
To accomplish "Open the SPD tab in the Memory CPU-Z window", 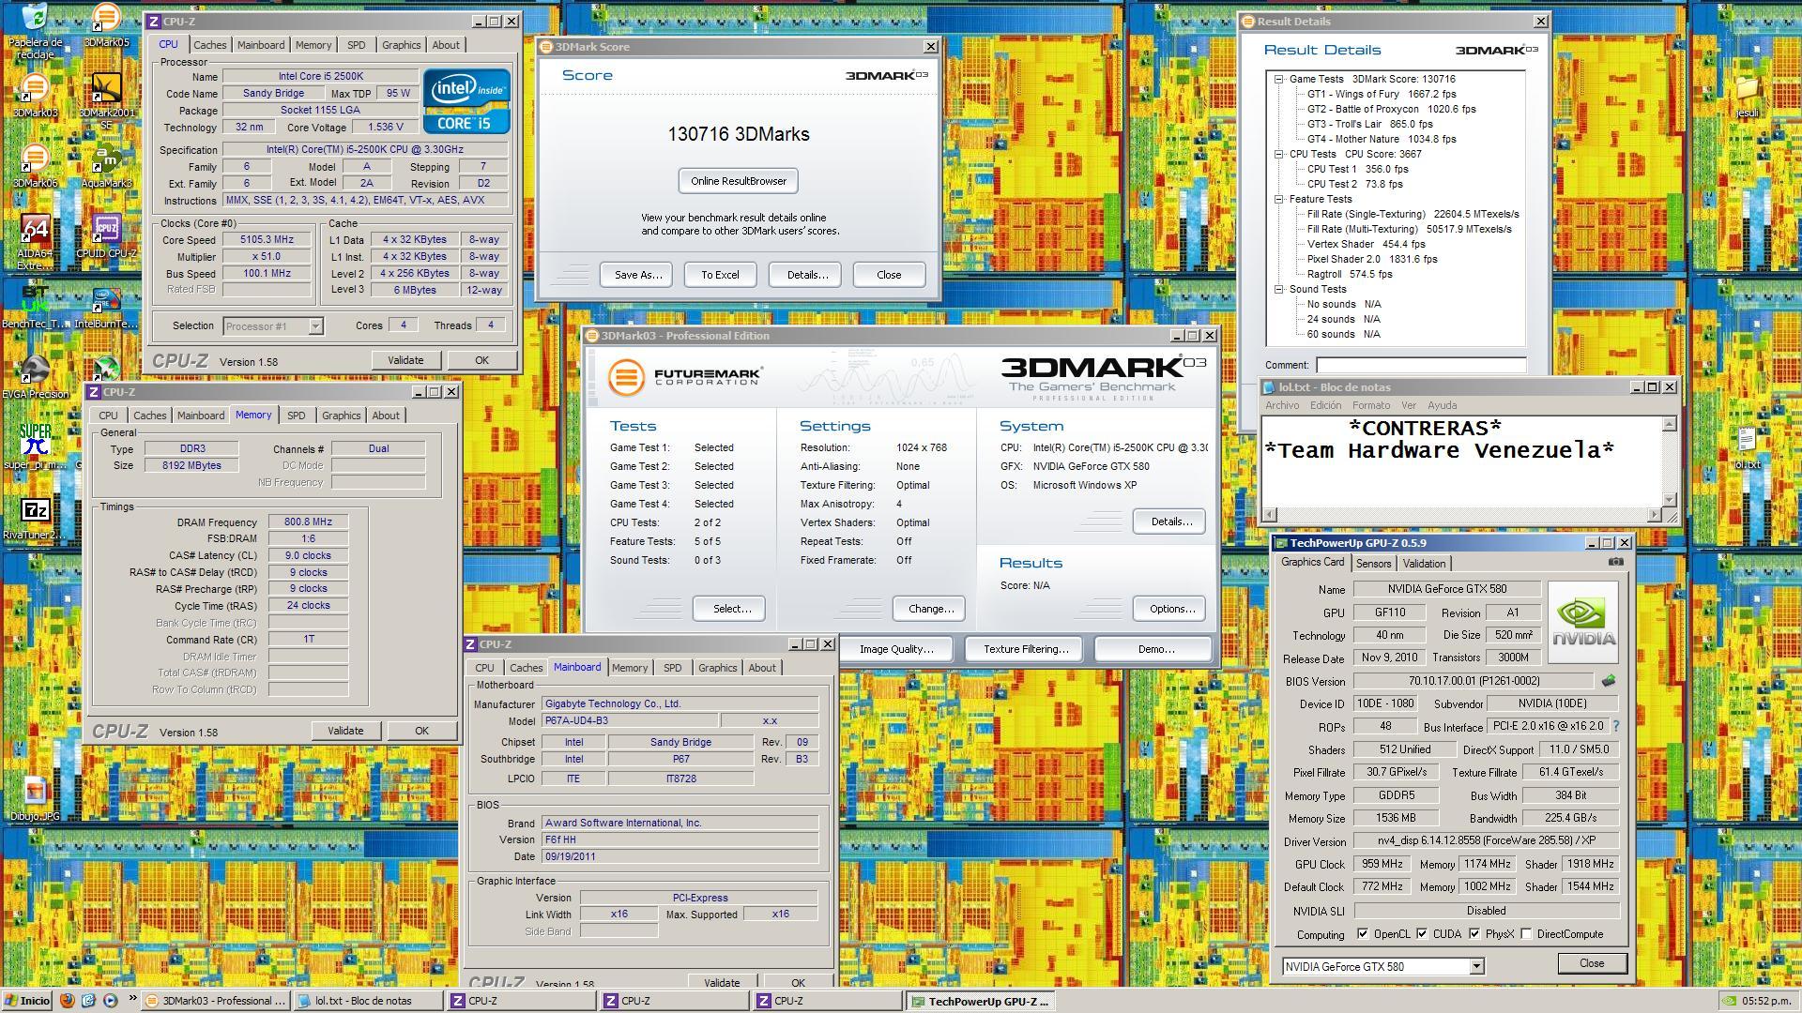I will coord(296,416).
